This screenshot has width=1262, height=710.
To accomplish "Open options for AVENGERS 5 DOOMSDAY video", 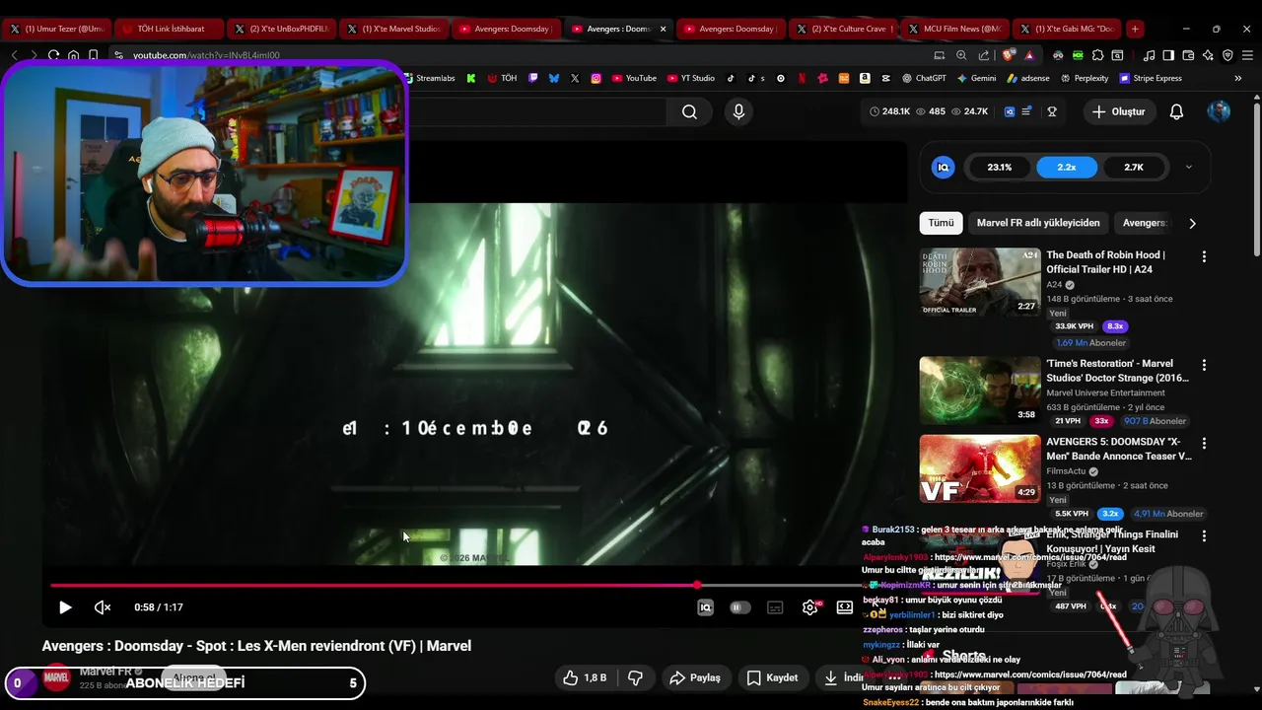I will pyautogui.click(x=1204, y=443).
